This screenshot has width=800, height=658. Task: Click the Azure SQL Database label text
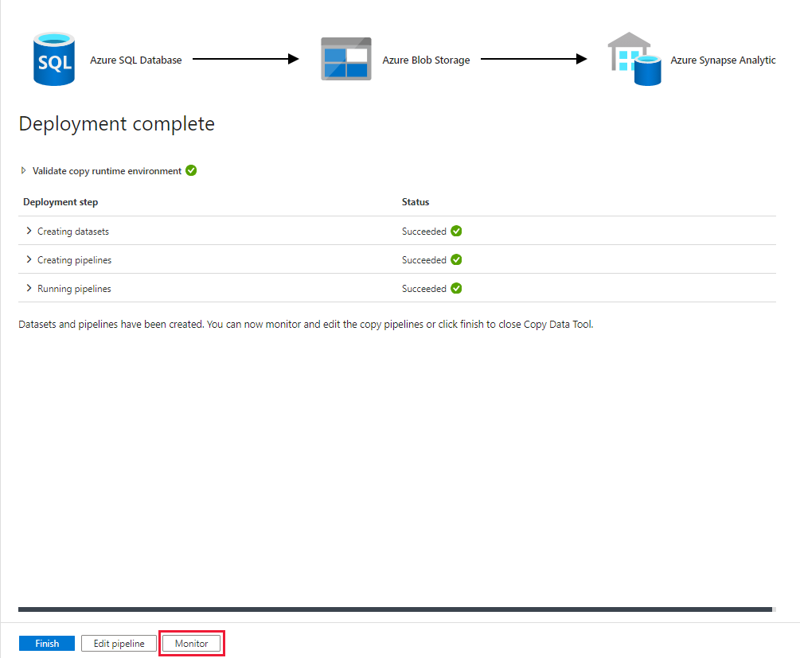point(136,59)
